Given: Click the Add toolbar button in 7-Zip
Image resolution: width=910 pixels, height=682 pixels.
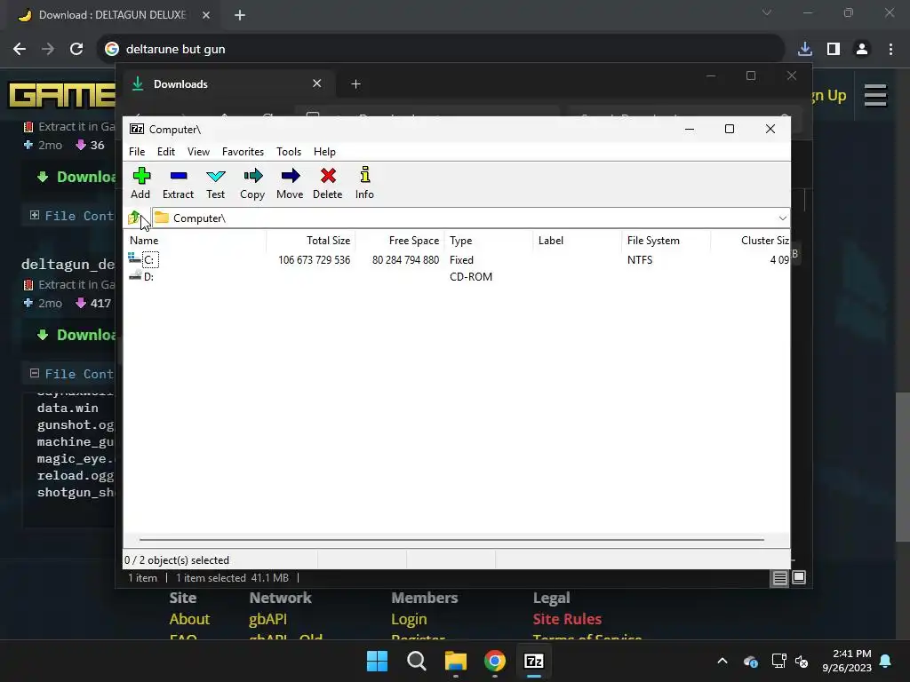Looking at the screenshot, I should [x=140, y=183].
